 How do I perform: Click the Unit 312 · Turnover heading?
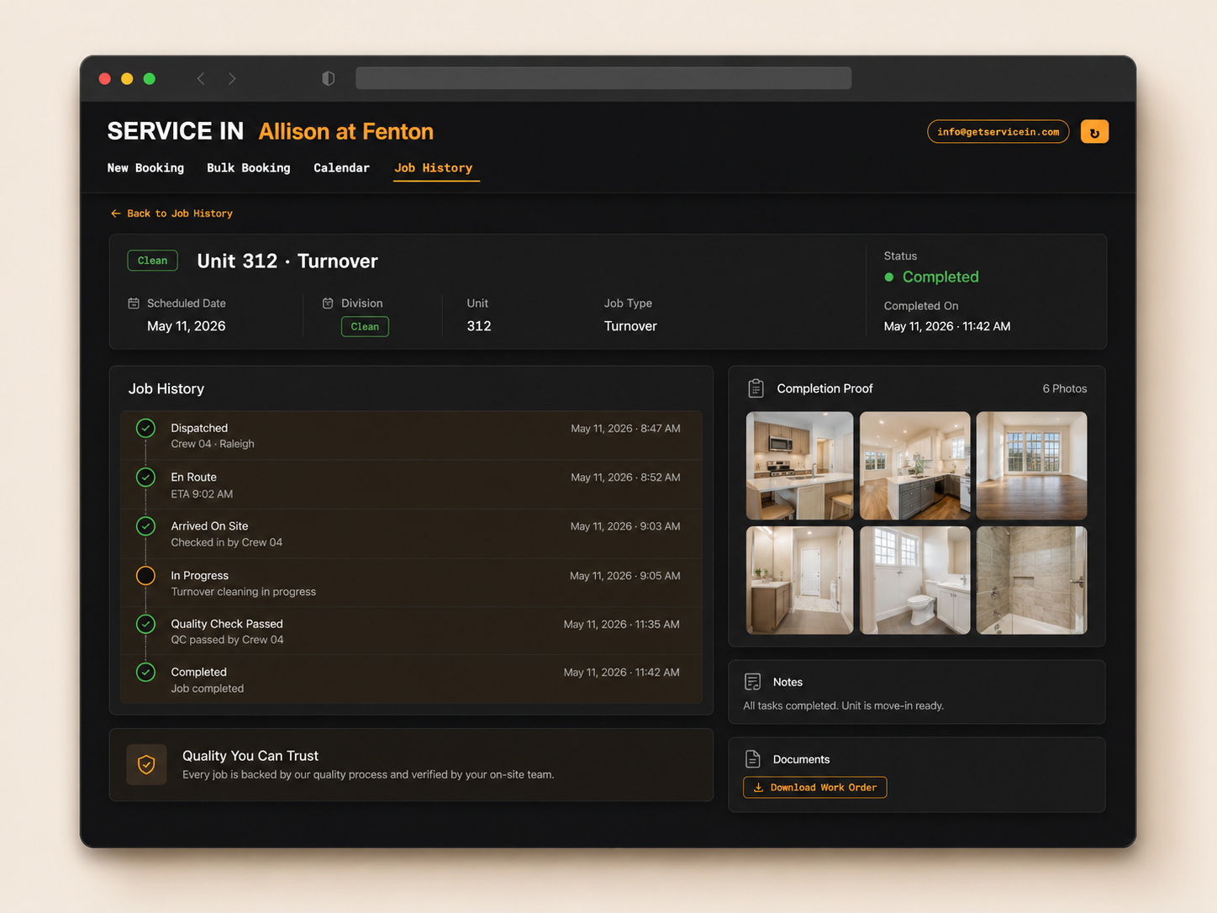coord(287,261)
